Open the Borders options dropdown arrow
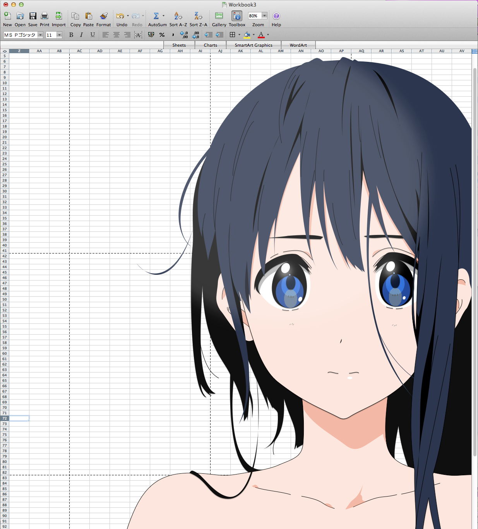 239,35
